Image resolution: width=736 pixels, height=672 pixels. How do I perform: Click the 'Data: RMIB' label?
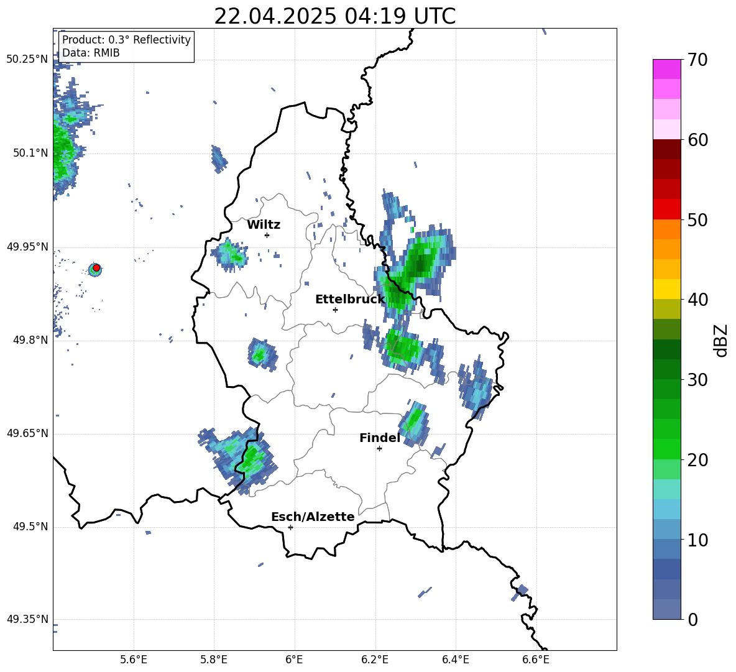click(x=91, y=53)
